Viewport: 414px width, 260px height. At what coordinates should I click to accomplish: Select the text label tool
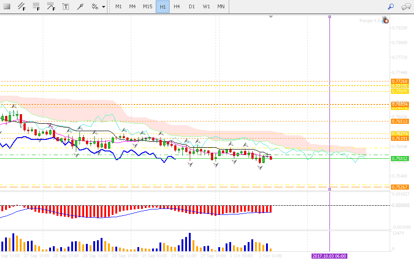(66, 6)
